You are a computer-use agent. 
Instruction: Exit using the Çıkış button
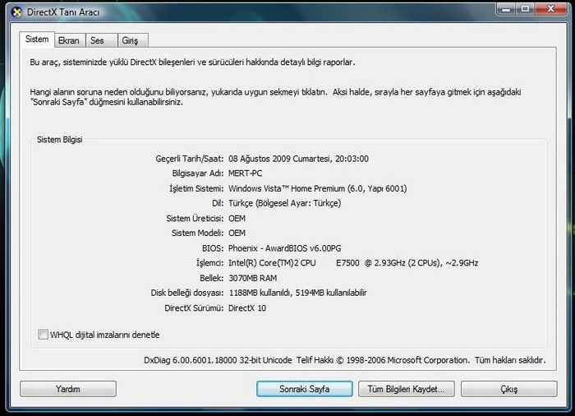point(509,389)
